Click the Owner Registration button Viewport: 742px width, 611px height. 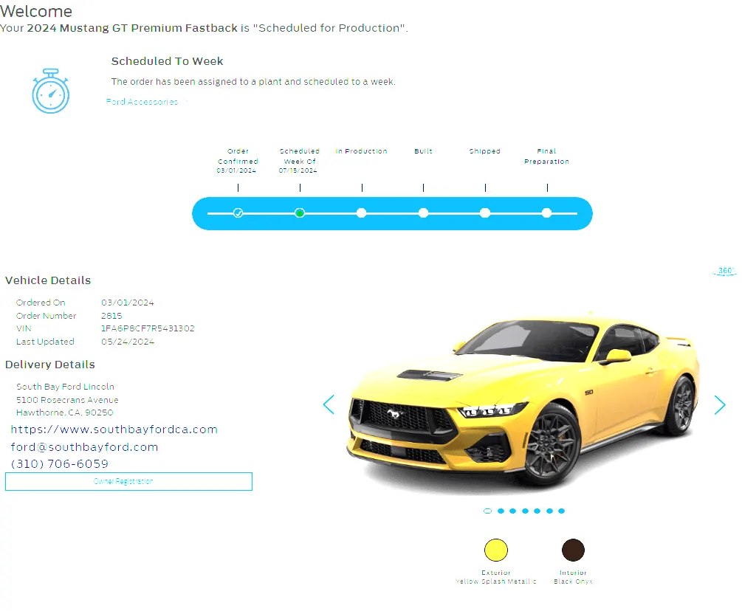(128, 481)
